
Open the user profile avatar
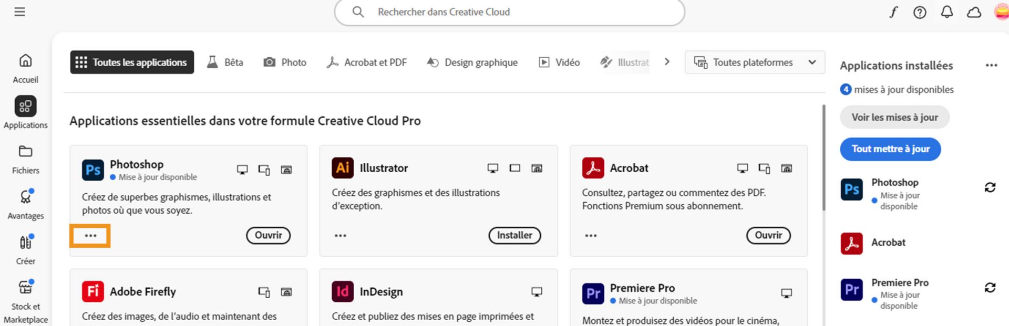1002,12
